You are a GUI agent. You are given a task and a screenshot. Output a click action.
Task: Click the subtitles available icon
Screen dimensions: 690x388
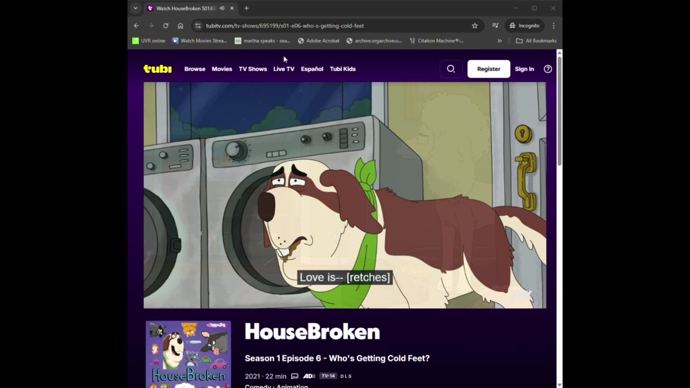[295, 376]
